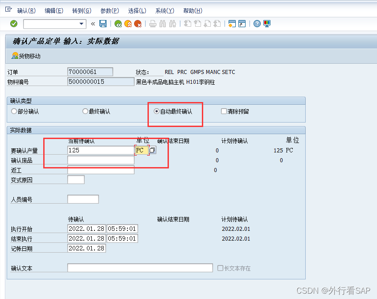Click 执行开始 date field
Viewport: 377px width, 299px height.
pyautogui.click(x=86, y=229)
